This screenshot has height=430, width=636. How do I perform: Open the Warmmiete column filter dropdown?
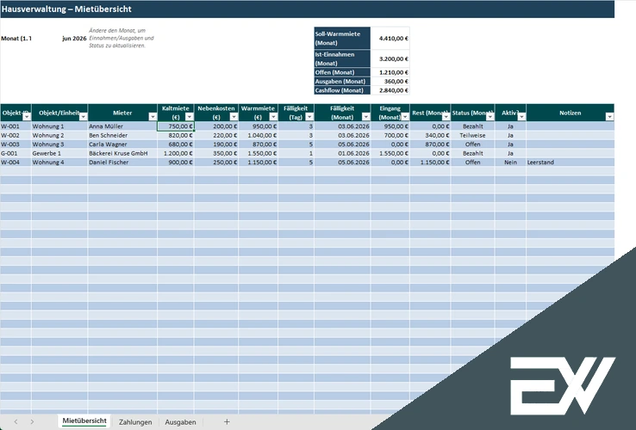[x=273, y=117]
